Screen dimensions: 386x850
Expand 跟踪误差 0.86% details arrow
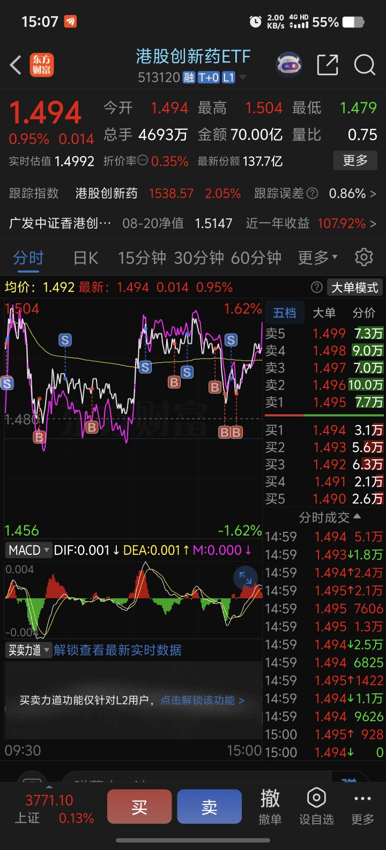(373, 193)
